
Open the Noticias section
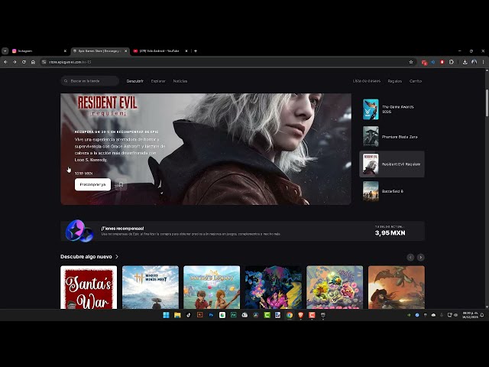[x=180, y=81]
